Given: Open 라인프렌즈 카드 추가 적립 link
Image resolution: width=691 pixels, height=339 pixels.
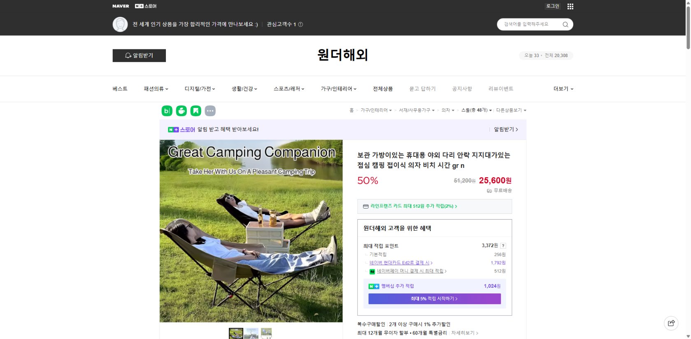Looking at the screenshot, I should point(414,206).
